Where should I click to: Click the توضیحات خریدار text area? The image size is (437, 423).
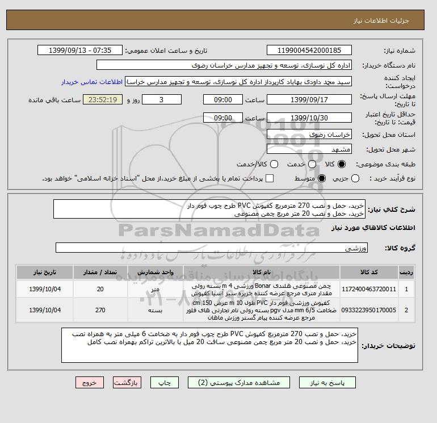point(209,345)
